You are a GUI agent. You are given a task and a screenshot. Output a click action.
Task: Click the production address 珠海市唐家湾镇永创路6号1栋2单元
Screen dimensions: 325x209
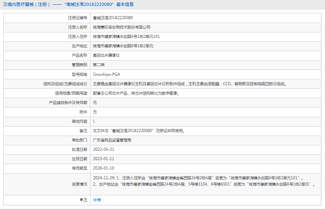(x=123, y=46)
